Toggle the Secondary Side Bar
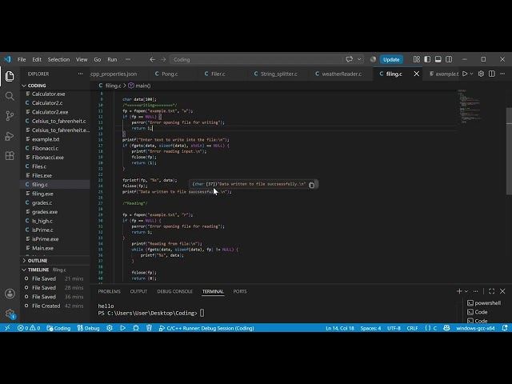This screenshot has height=384, width=512. pos(449,59)
